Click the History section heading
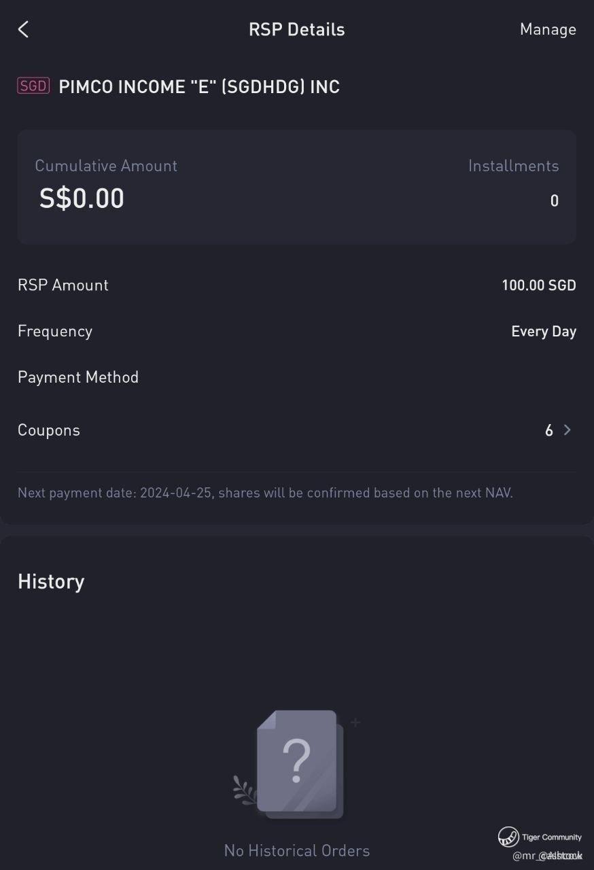The height and width of the screenshot is (870, 594). (51, 582)
